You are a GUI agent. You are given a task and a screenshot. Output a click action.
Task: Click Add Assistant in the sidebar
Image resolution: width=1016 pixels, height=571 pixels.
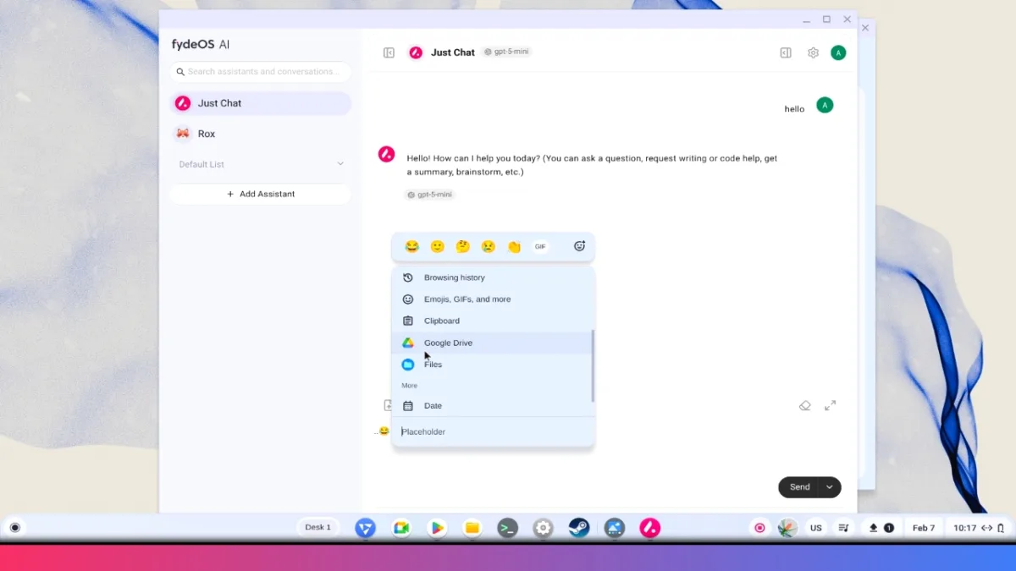(260, 194)
